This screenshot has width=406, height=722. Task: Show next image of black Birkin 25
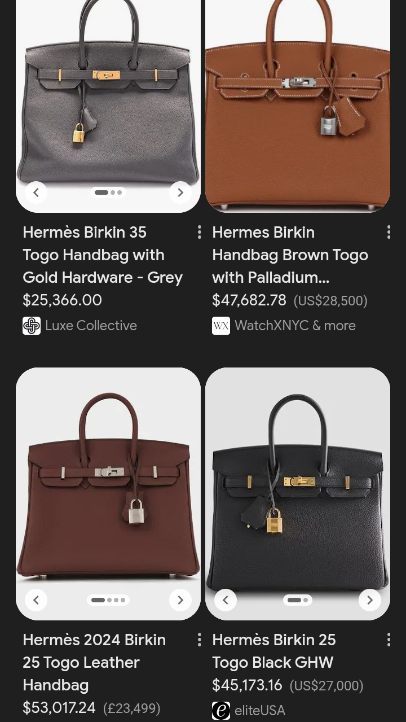pyautogui.click(x=370, y=600)
